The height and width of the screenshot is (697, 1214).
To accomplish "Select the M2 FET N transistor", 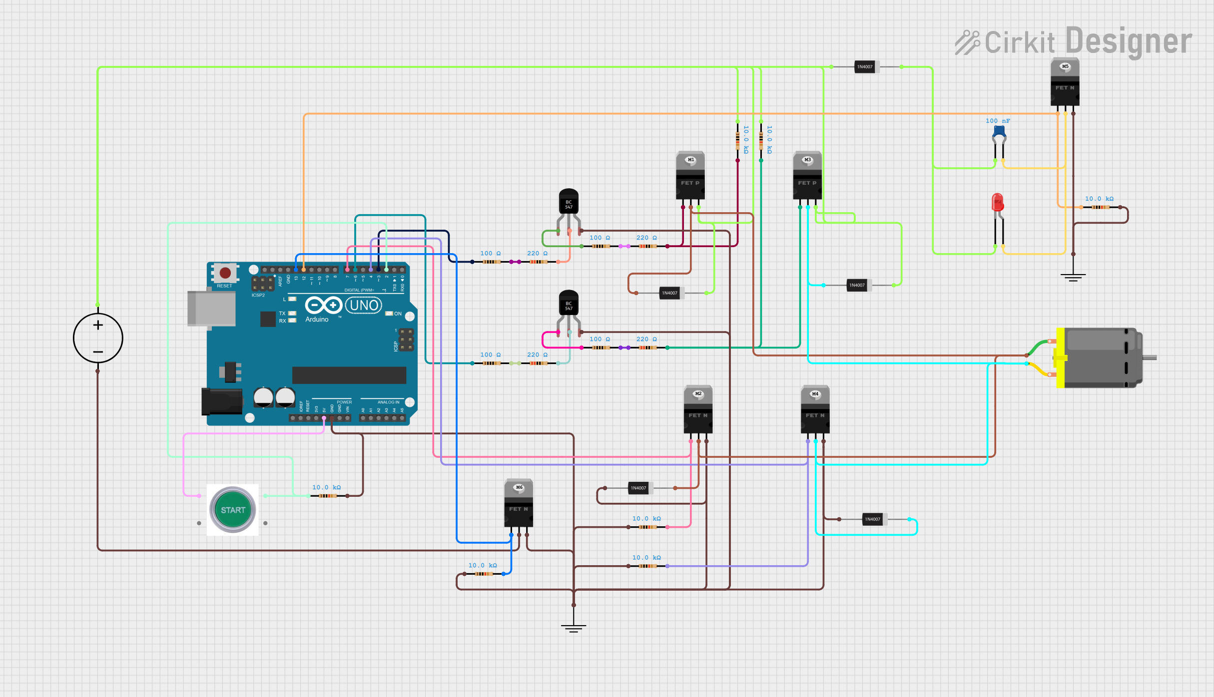I will click(698, 409).
